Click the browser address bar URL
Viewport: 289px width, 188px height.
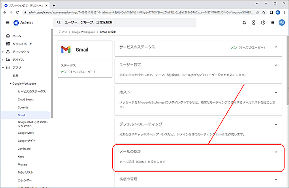tap(140, 12)
